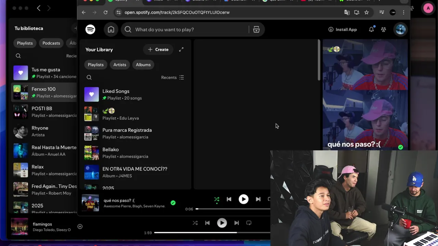
Task: Select Podcasts chip in background app
Action: pos(51,43)
